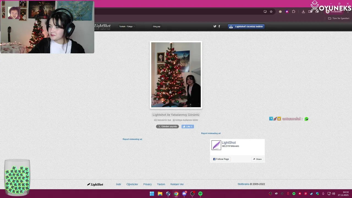Open network settings tray icon

pos(329,194)
